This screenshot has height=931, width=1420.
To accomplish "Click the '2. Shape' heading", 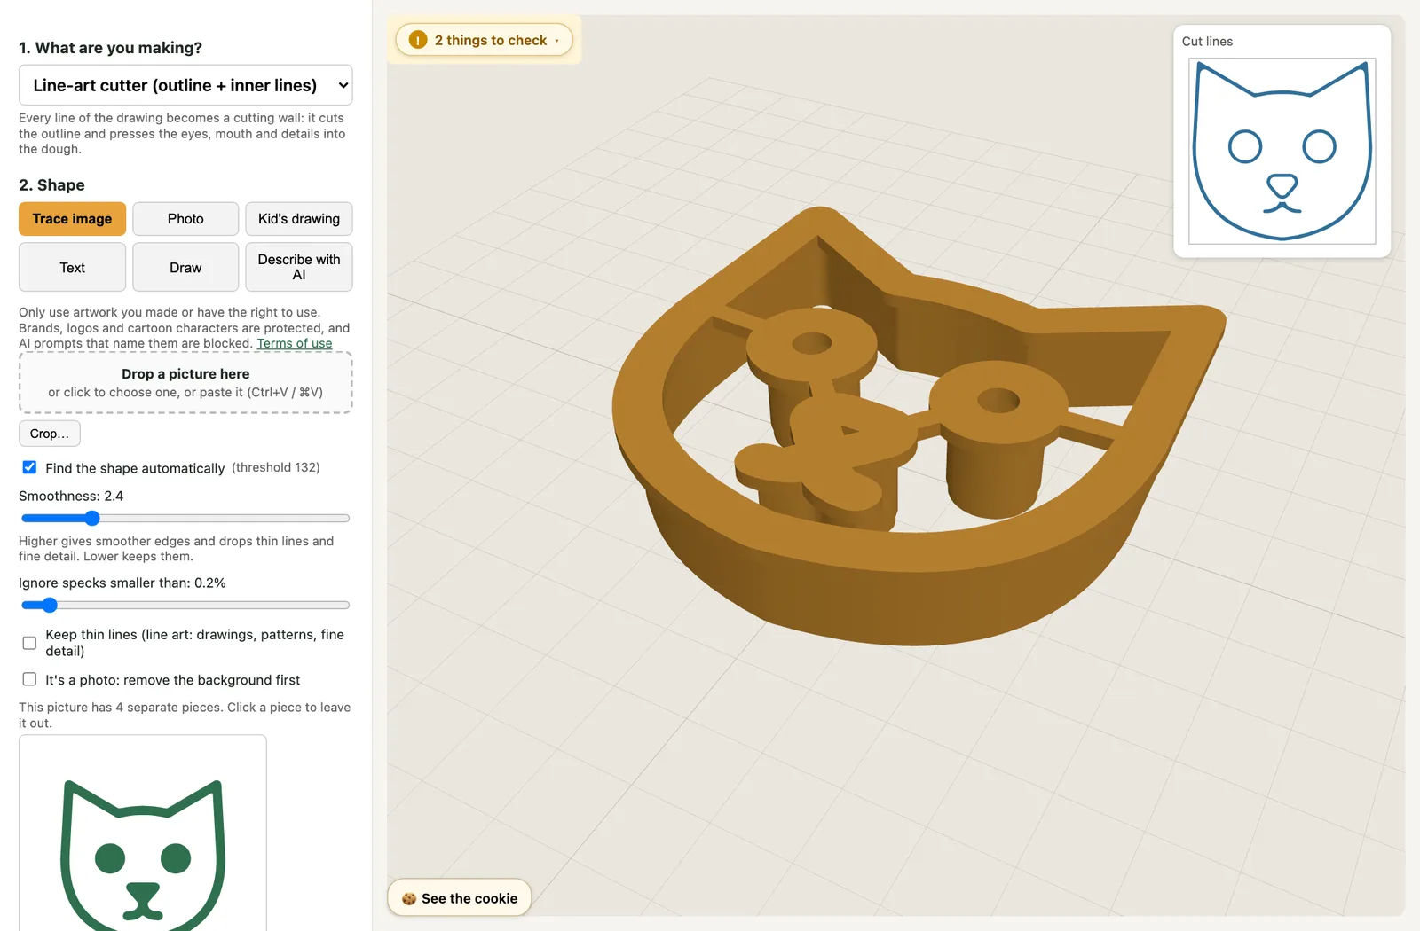I will [x=51, y=185].
